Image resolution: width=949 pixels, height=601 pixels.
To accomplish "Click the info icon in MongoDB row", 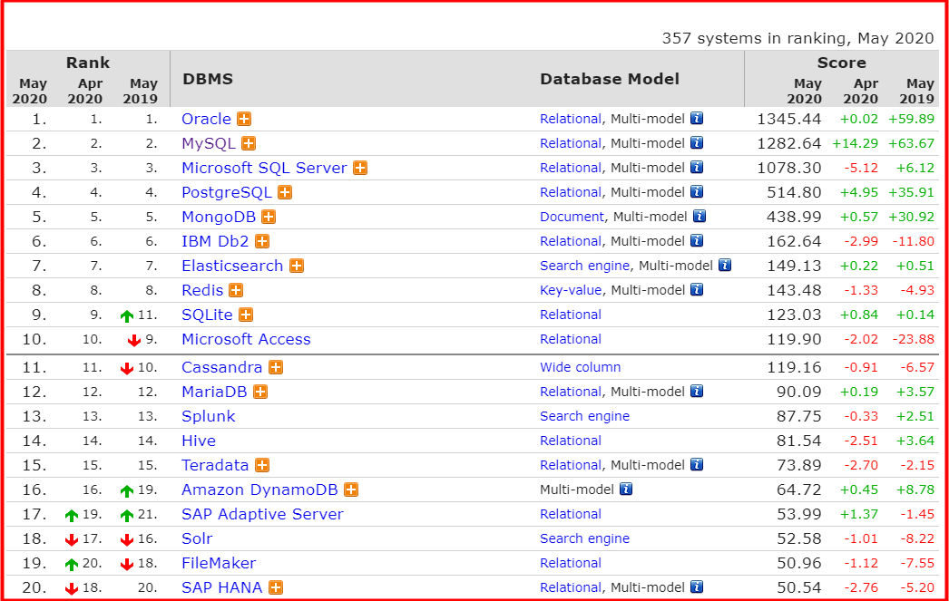I will tap(700, 217).
